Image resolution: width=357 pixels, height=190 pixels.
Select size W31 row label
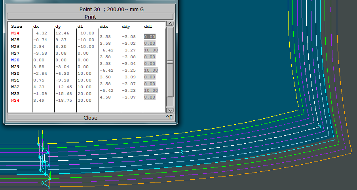click(15, 80)
